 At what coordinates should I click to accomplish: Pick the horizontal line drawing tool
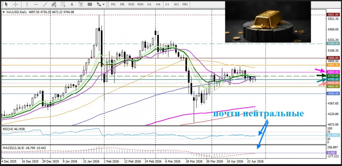tap(36, 4)
